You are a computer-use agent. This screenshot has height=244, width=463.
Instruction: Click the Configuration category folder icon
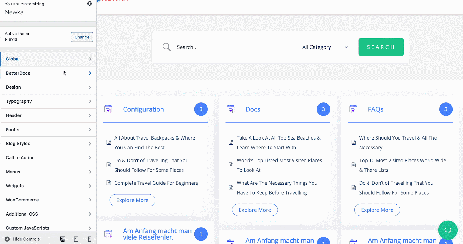click(108, 109)
